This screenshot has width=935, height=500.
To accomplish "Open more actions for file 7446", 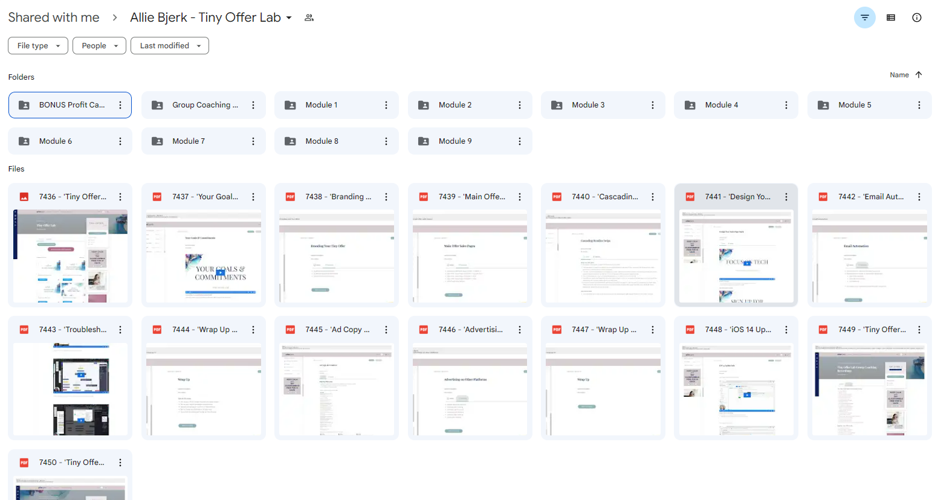I will [520, 330].
